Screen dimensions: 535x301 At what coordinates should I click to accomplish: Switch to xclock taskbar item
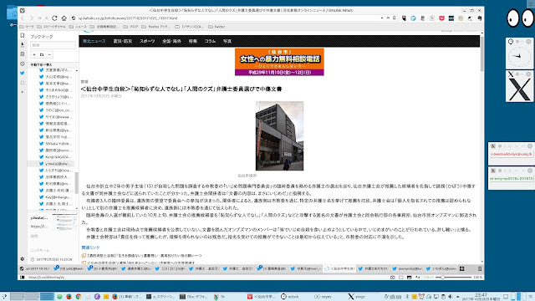click(290, 297)
